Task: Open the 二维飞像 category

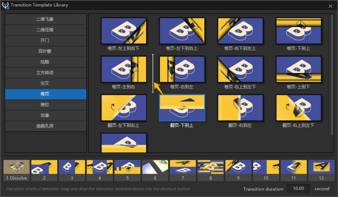Action: [46, 19]
